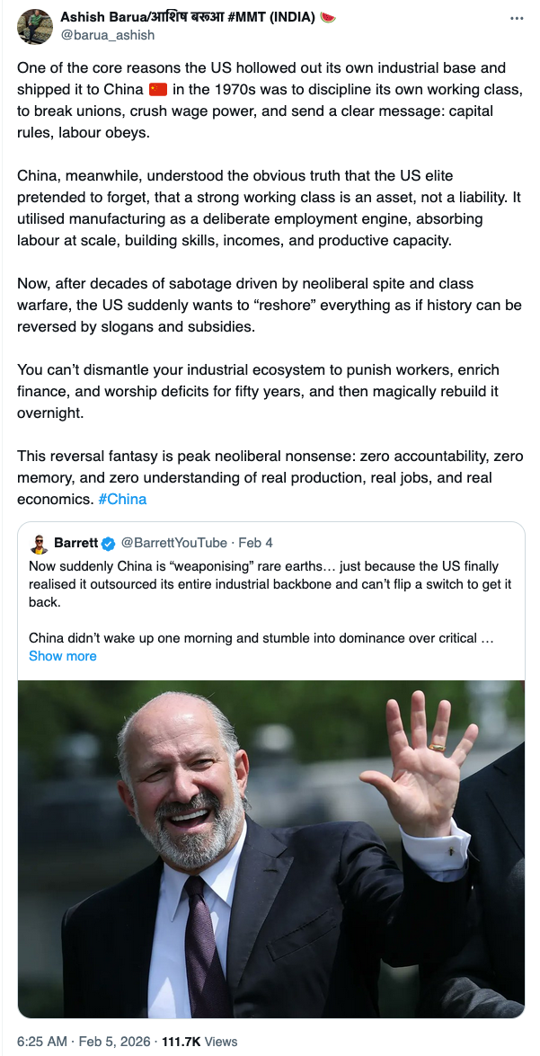Click the watermelon emoji in the author name
Screen dimensions: 540x1056
(328, 18)
